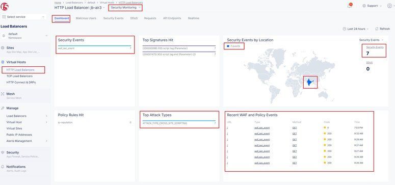Open the Security section in sidebar
The height and width of the screenshot is (185, 395).
pos(13,152)
